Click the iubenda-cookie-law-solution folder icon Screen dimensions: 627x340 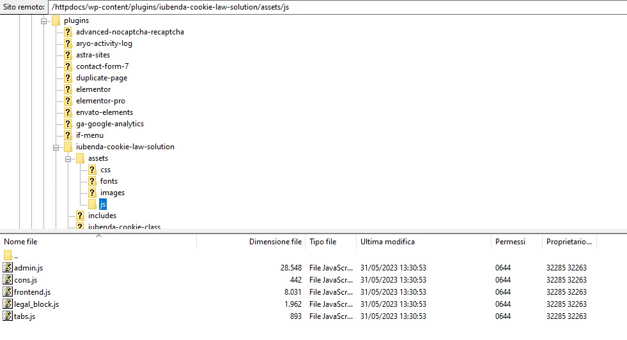[68, 147]
